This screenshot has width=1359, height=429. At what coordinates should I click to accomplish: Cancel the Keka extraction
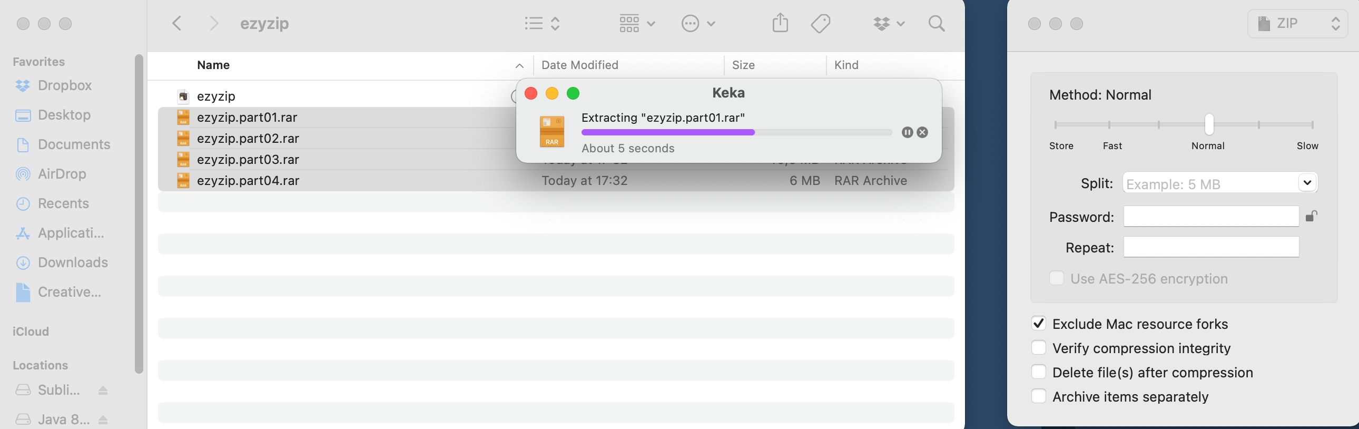tap(922, 132)
